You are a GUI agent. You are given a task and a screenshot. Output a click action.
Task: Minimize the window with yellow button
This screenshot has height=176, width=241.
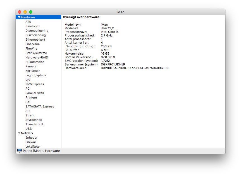25,12
